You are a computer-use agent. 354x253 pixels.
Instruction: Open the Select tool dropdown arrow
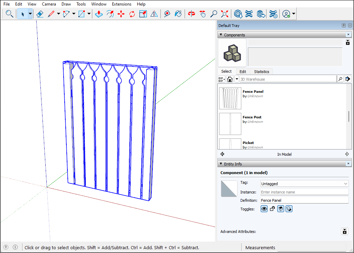30,14
